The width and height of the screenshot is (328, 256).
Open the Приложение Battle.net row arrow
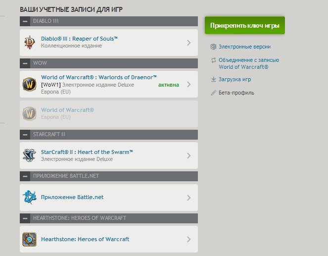click(188, 198)
